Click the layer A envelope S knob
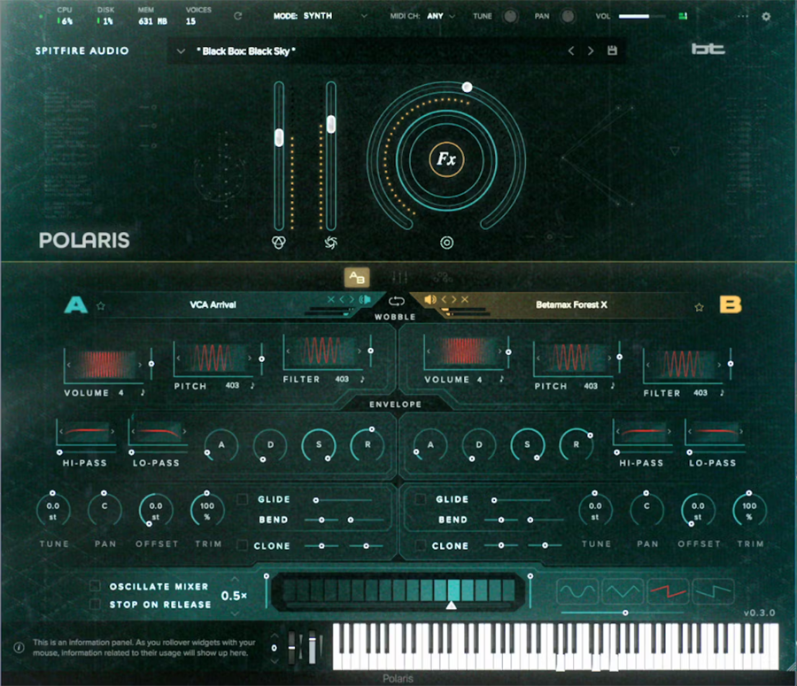797x686 pixels. click(319, 445)
